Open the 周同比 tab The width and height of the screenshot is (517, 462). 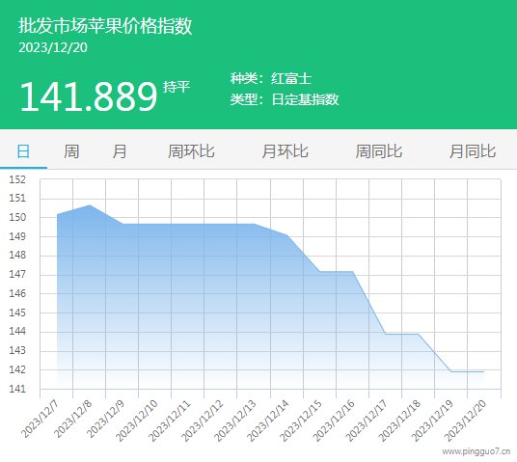pos(378,151)
